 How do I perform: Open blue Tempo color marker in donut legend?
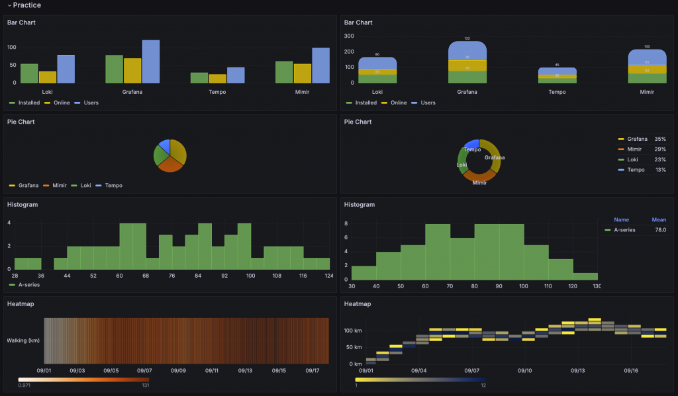621,170
